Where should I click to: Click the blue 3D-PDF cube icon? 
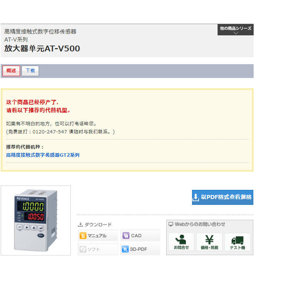click(125, 249)
